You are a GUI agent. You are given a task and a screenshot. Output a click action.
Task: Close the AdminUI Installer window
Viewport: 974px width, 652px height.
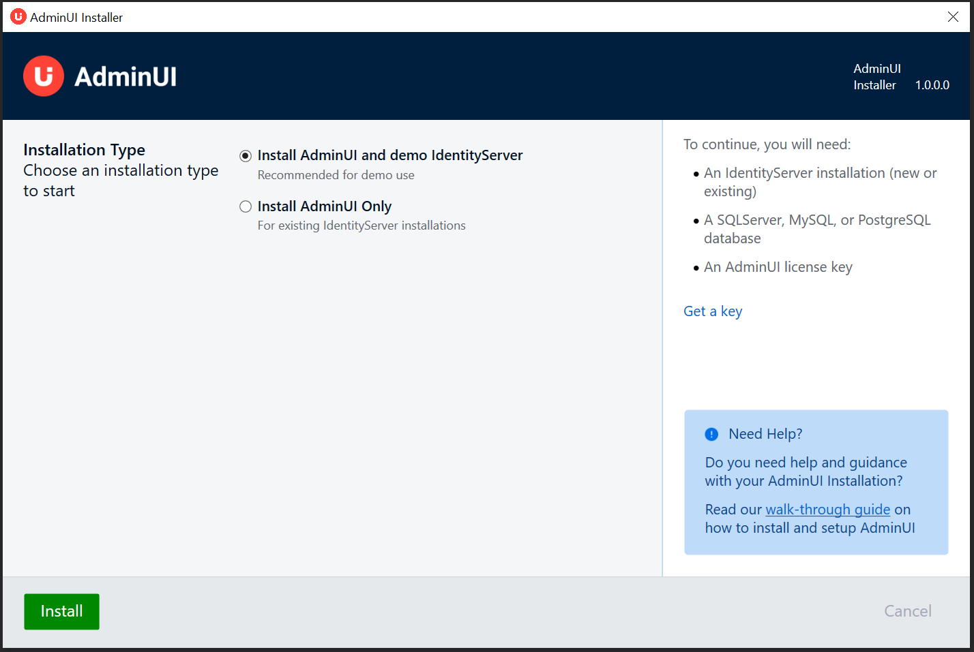(953, 17)
